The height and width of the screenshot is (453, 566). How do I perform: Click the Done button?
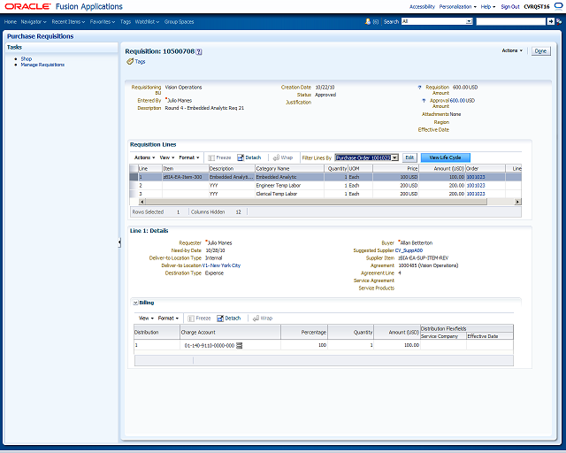point(540,51)
